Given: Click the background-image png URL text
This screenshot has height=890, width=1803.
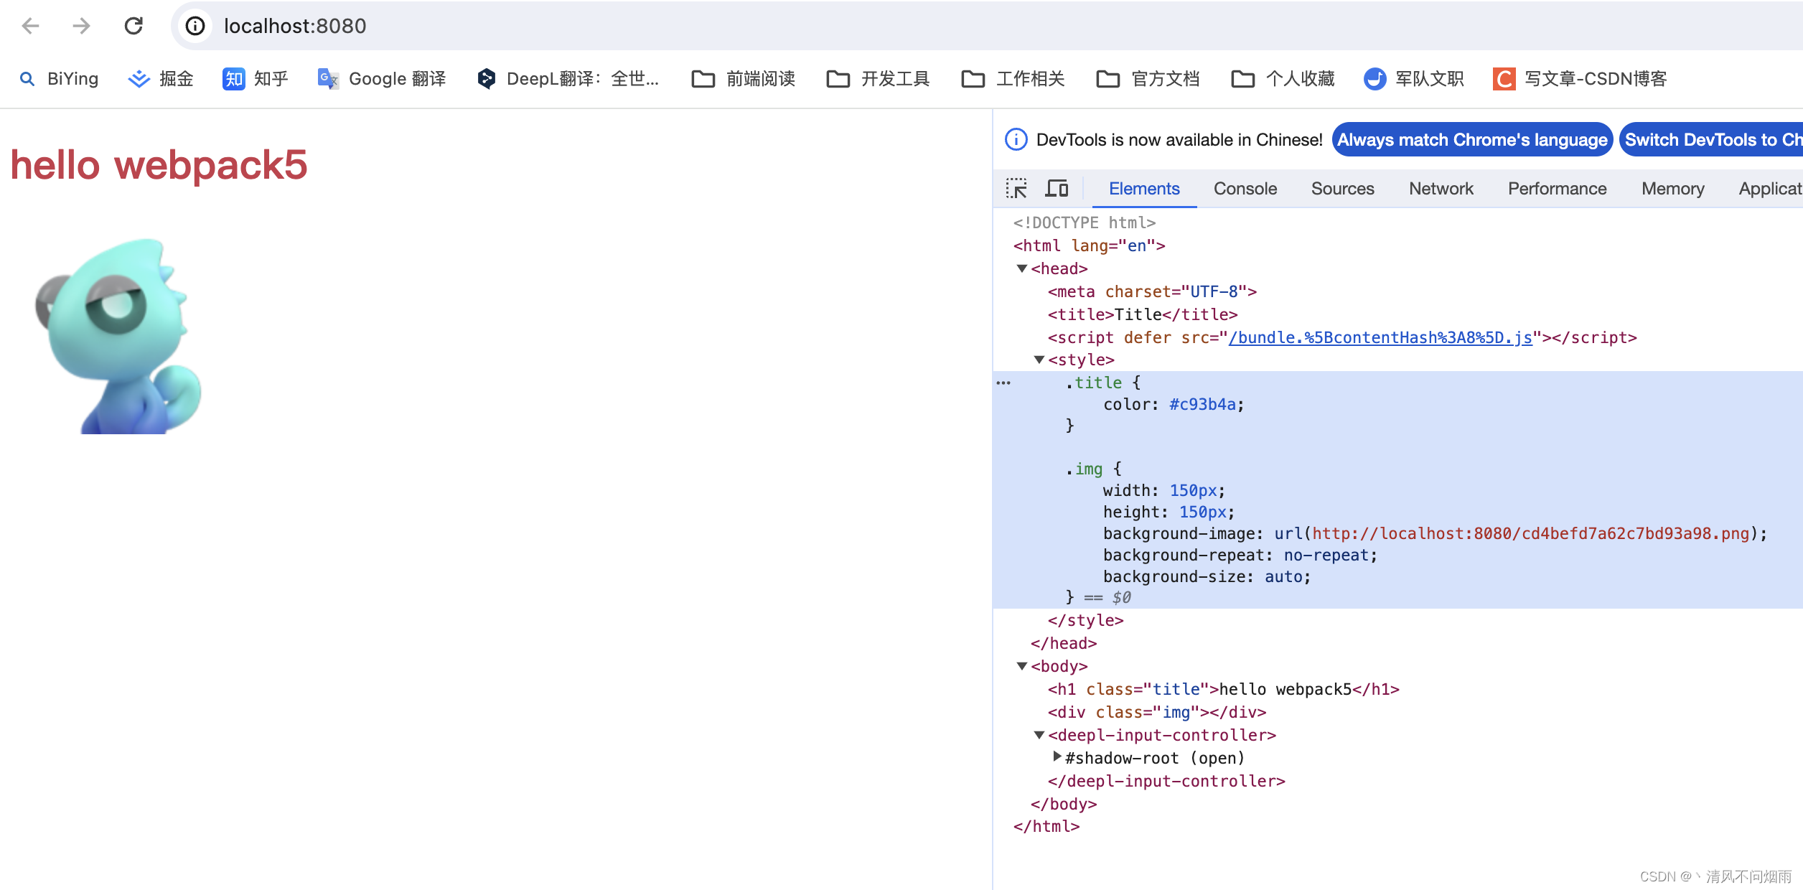Looking at the screenshot, I should point(1531,533).
